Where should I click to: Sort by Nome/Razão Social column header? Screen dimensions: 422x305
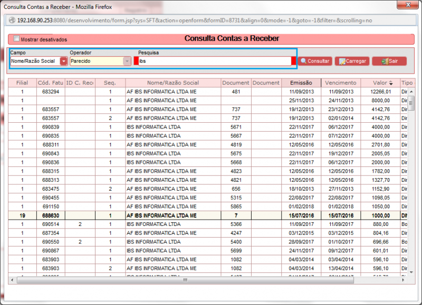tap(173, 83)
